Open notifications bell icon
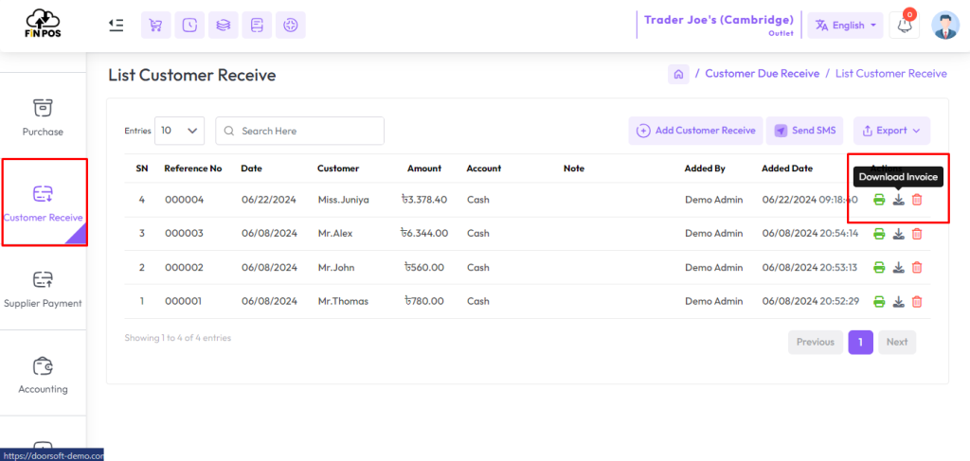This screenshot has height=461, width=970. 904,26
